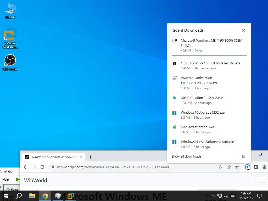Go back in Chrome
This screenshot has width=268, height=201.
point(26,167)
